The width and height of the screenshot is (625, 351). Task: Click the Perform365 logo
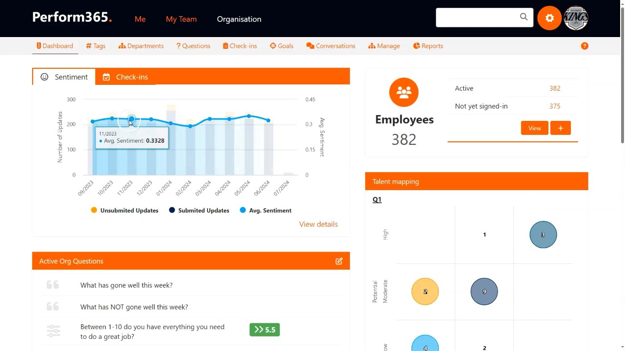72,18
